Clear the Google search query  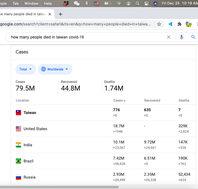169,37
